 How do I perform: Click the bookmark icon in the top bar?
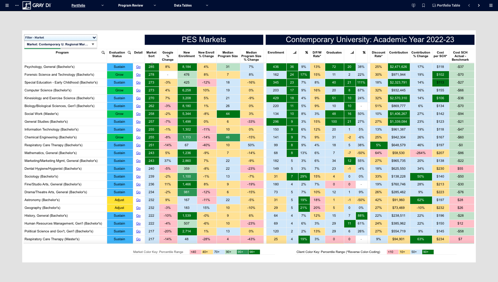tap(424, 6)
